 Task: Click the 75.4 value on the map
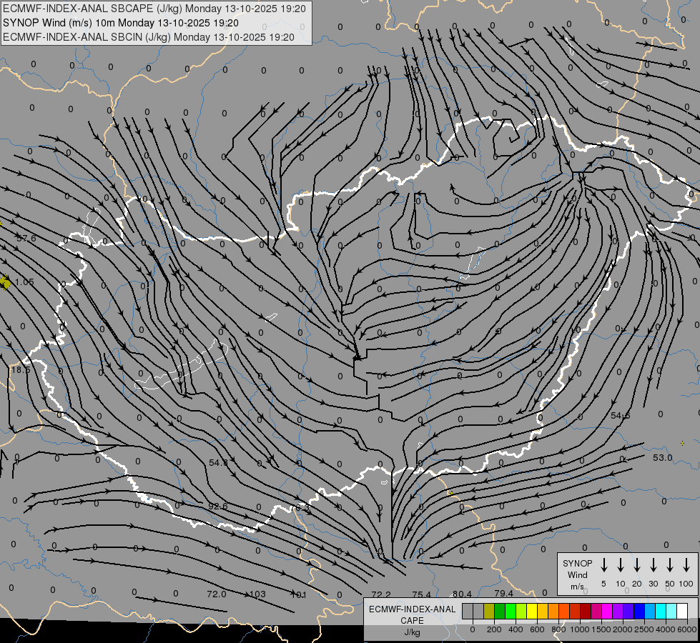tap(421, 594)
